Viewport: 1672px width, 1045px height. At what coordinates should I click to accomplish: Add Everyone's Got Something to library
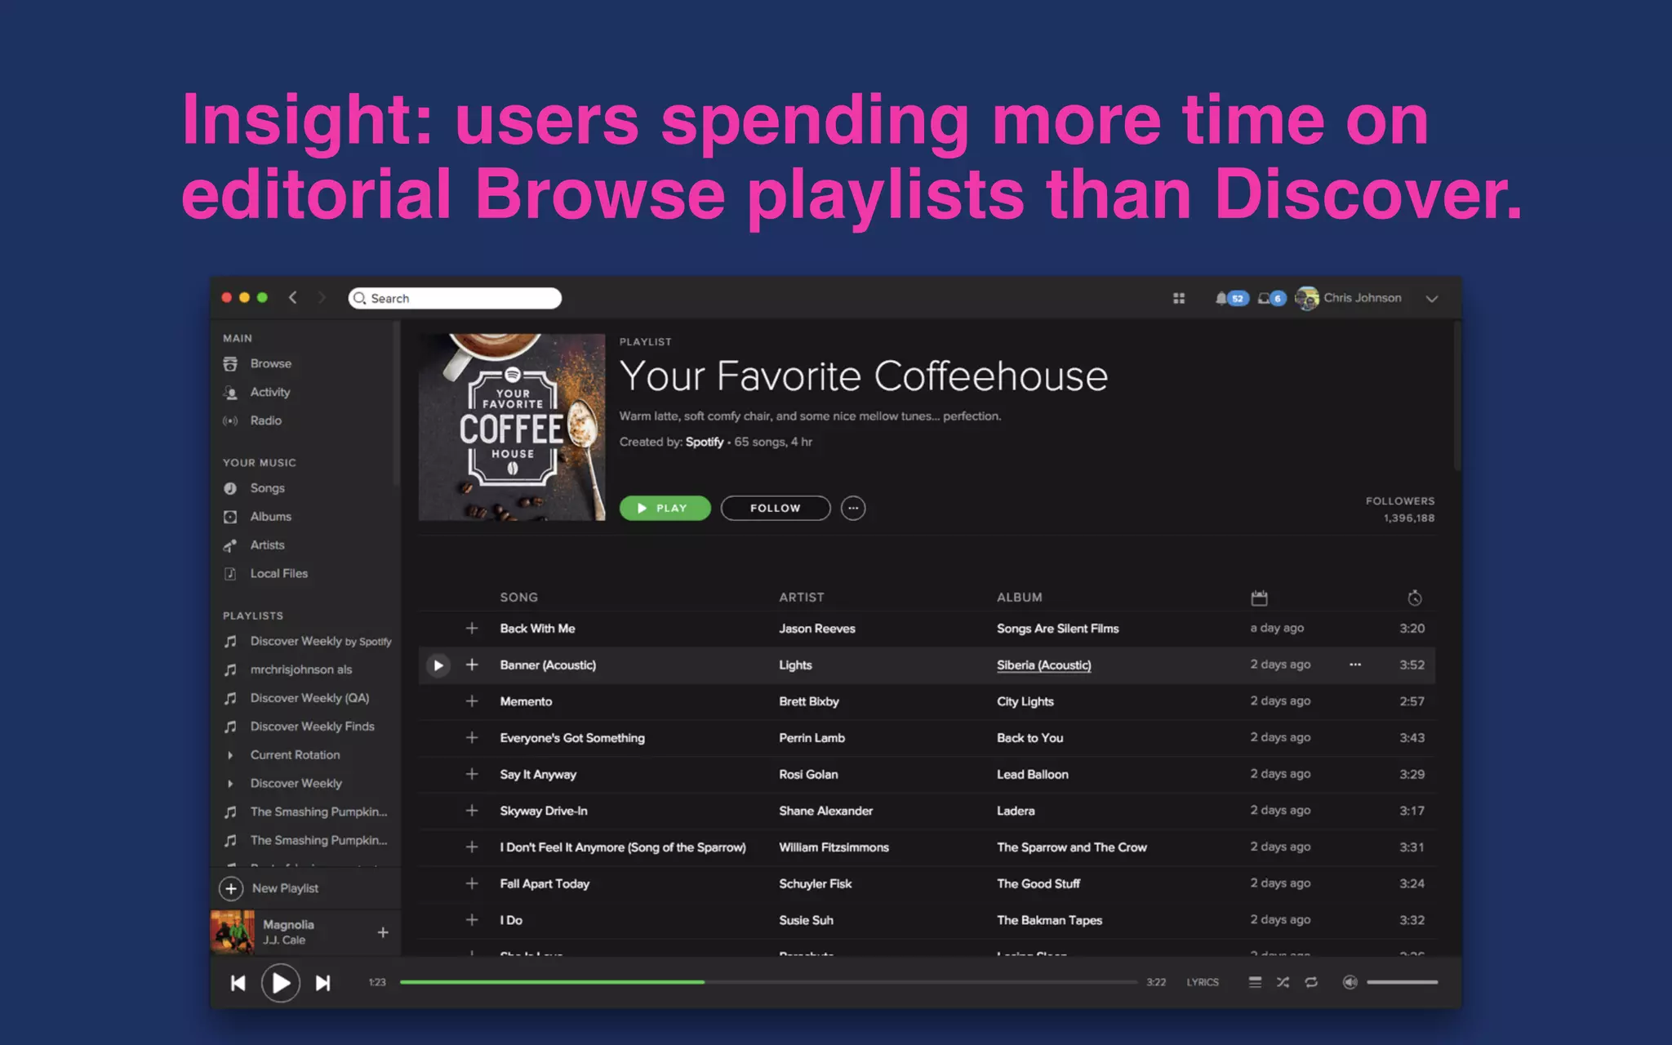click(x=472, y=738)
